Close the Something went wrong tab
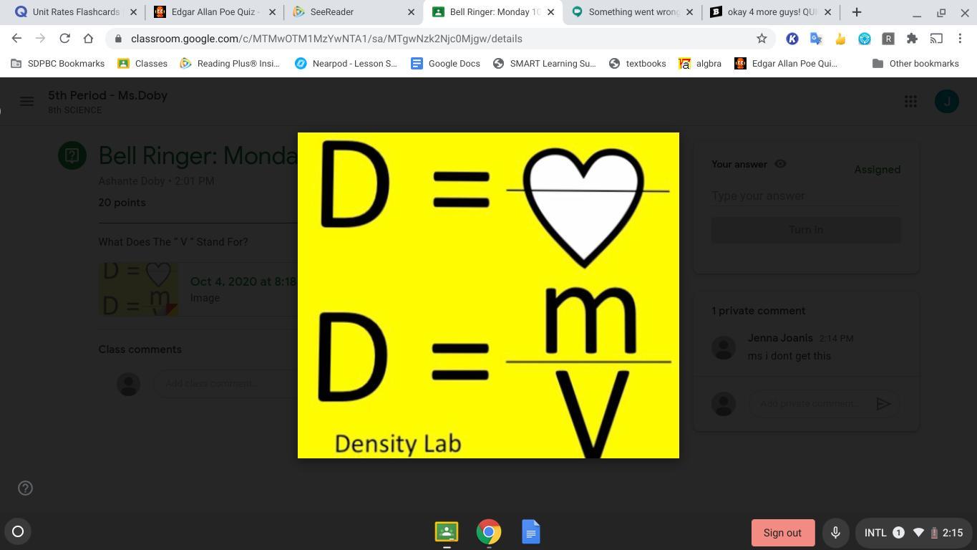Viewport: 977px width, 550px height. tap(689, 12)
